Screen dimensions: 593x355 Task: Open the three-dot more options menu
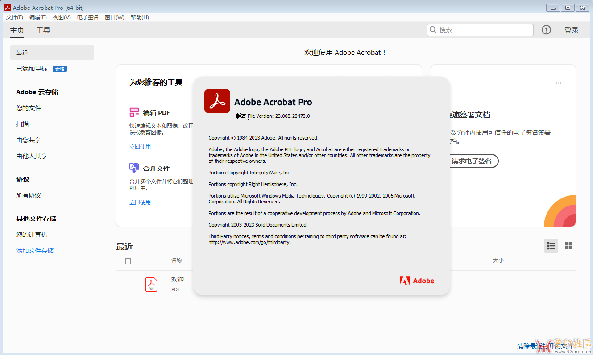559,83
